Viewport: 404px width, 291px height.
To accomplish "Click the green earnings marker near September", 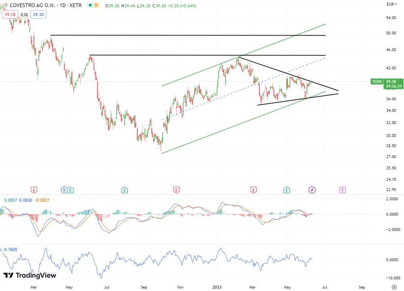I will 124,190.
